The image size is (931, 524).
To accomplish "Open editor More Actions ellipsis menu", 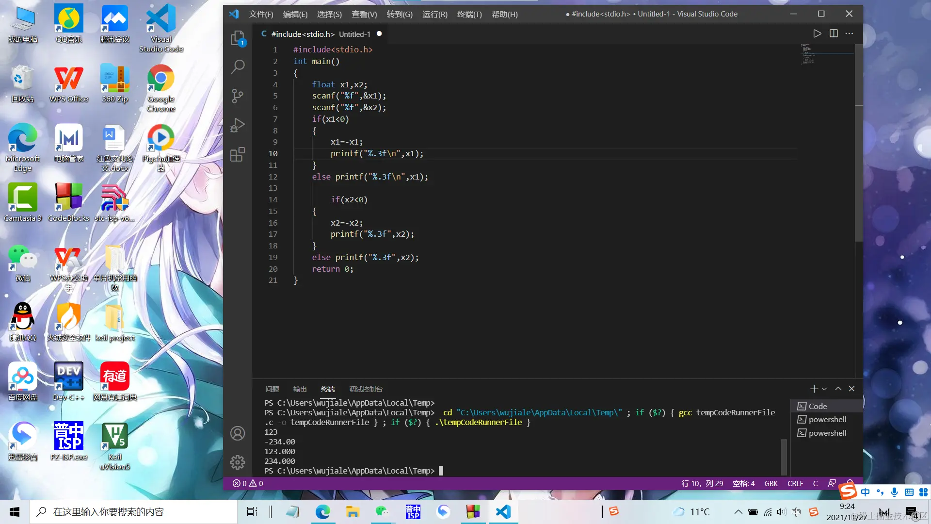I will coord(849,33).
